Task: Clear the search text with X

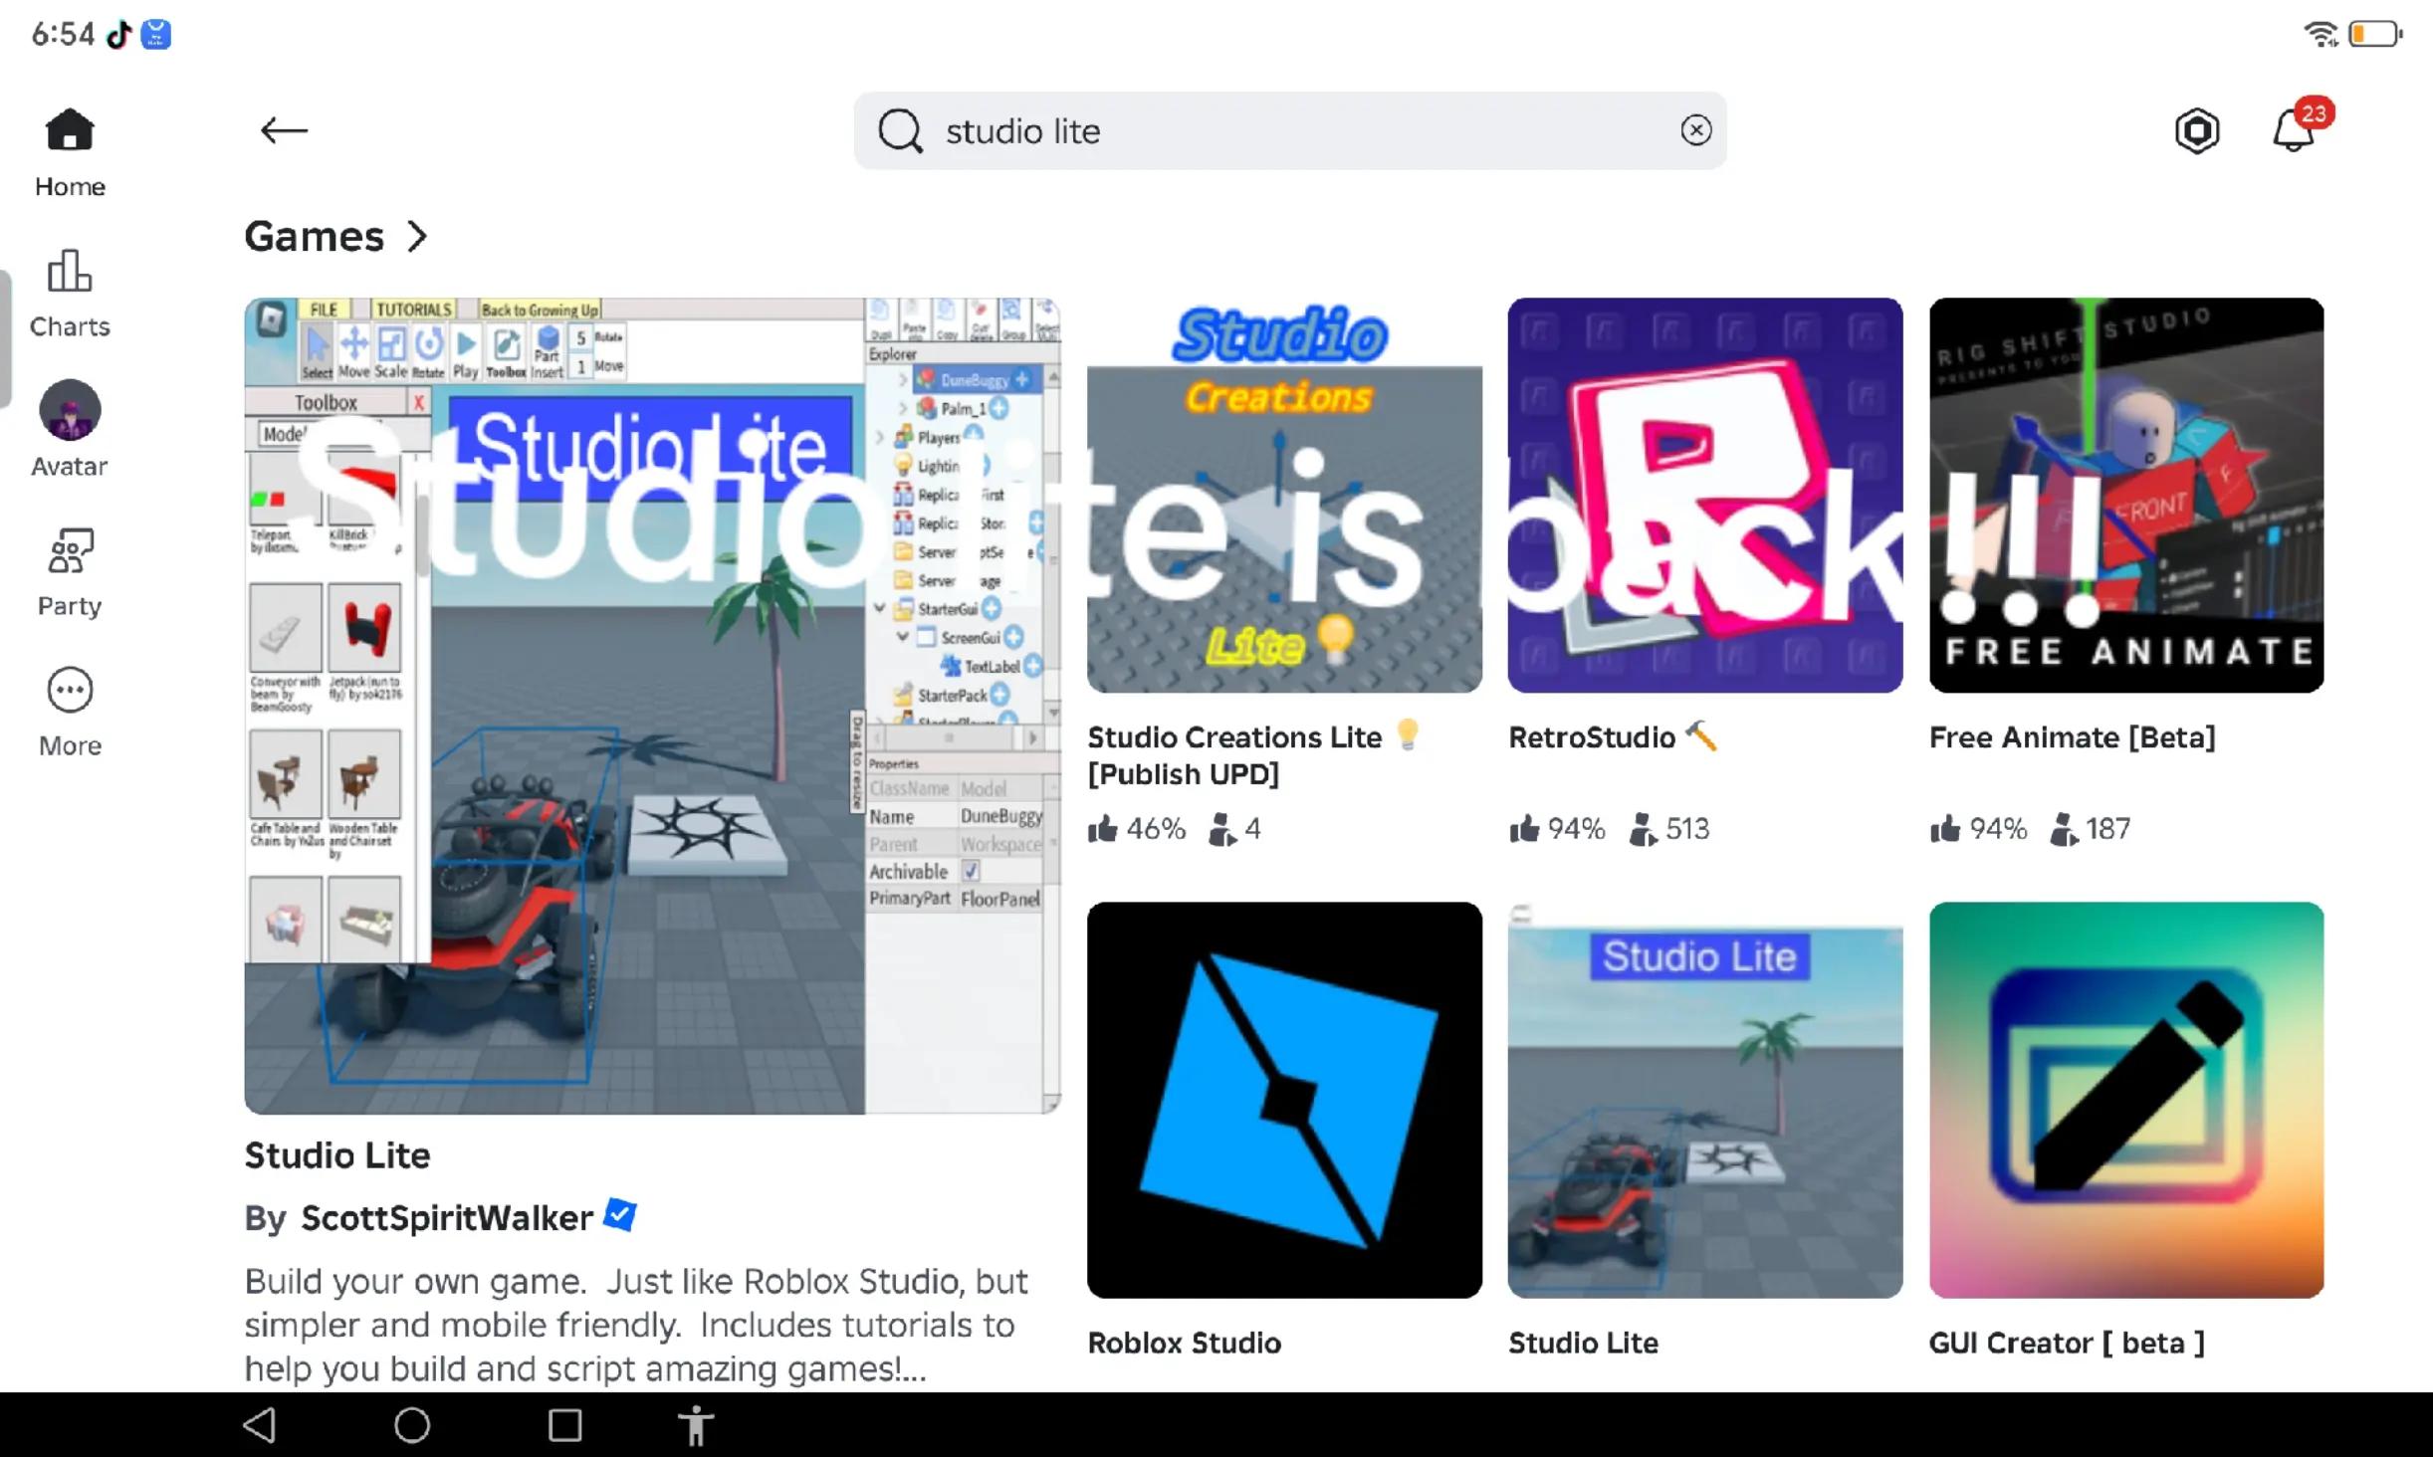Action: point(1696,130)
